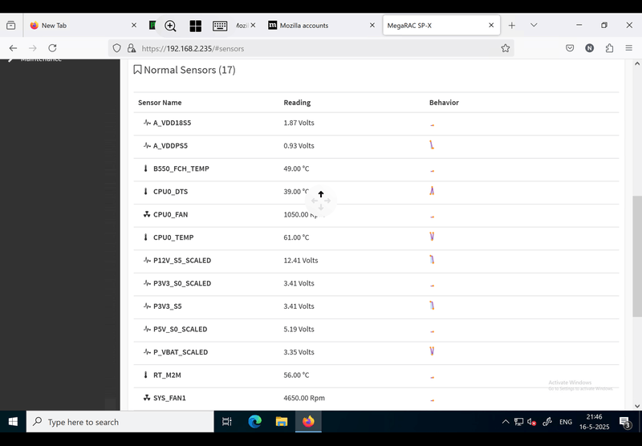Click the URL address bar

pyautogui.click(x=311, y=48)
